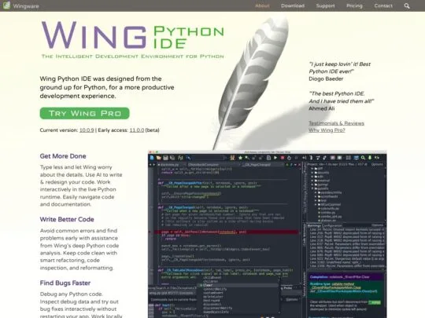The height and width of the screenshot is (318, 425).
Task: Select the Get More Done heading
Action: point(63,156)
